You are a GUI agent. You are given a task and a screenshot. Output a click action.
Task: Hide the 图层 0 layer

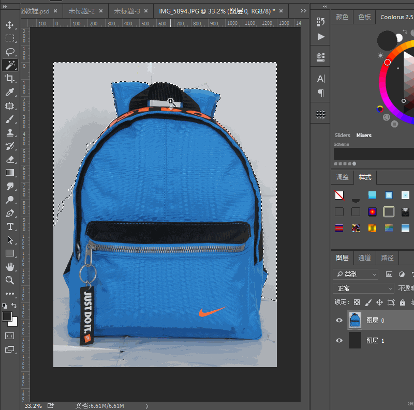click(x=339, y=320)
